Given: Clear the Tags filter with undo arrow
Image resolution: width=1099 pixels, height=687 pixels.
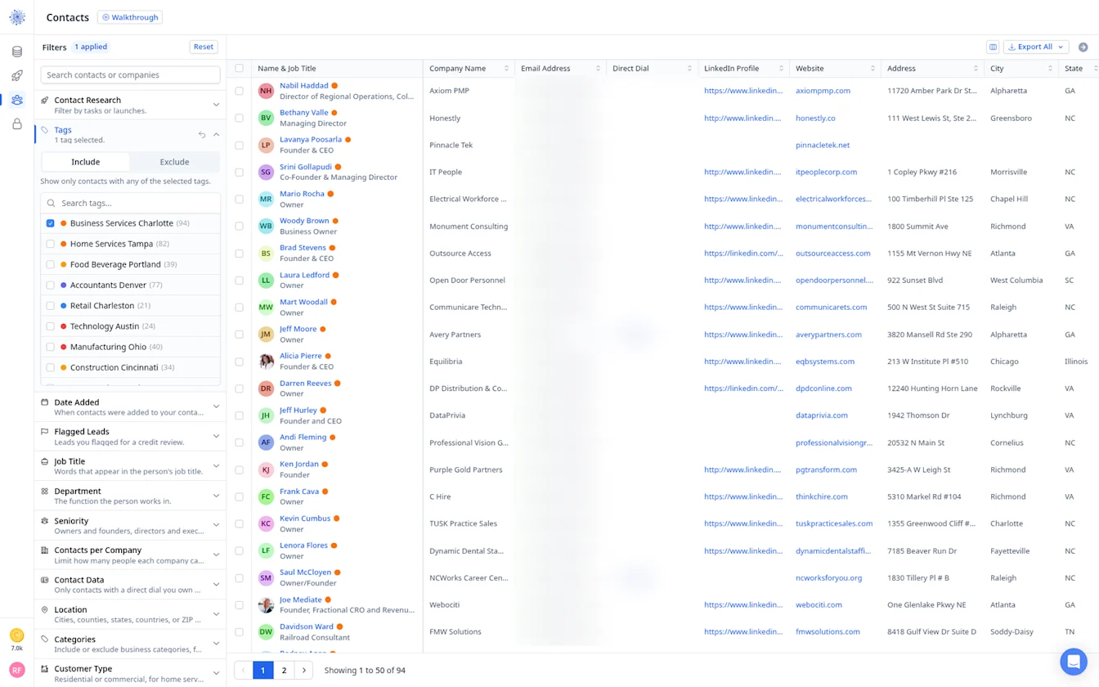Looking at the screenshot, I should point(202,135).
